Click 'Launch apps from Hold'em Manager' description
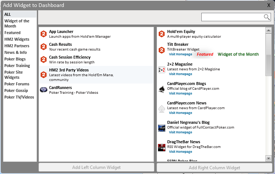The image size is (275, 174). pos(80,37)
